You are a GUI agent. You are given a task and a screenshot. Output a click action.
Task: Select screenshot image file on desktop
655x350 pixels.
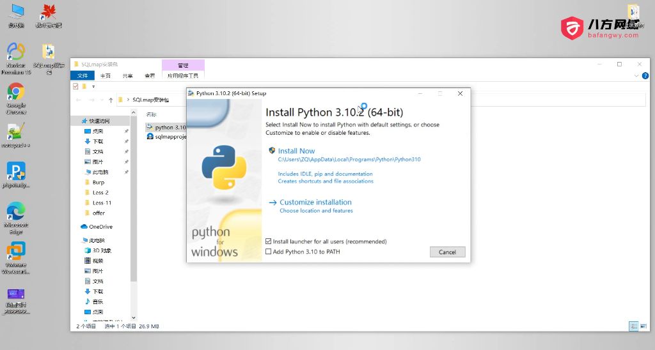point(16,300)
